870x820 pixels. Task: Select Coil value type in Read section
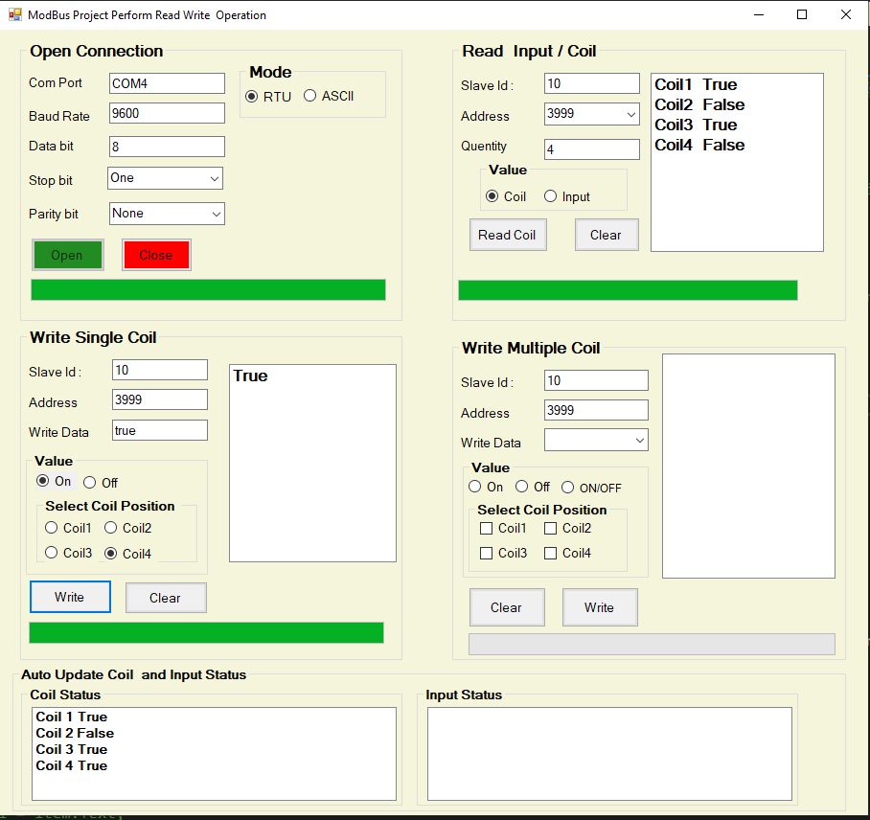(492, 197)
